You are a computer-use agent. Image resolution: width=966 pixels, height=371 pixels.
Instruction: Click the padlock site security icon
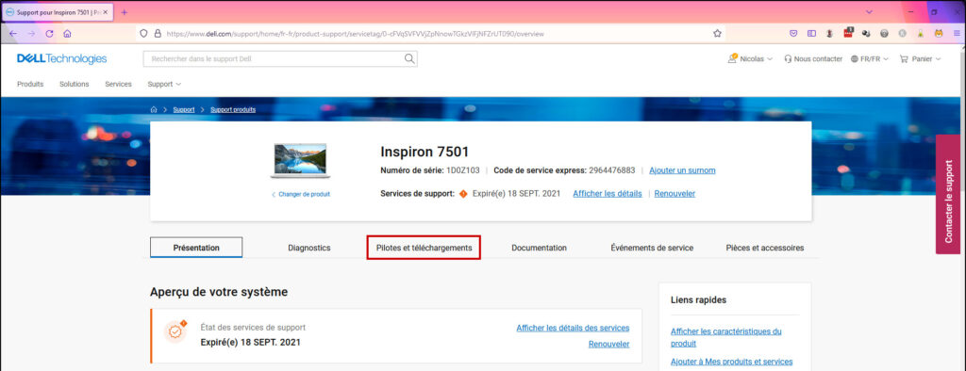(x=158, y=34)
